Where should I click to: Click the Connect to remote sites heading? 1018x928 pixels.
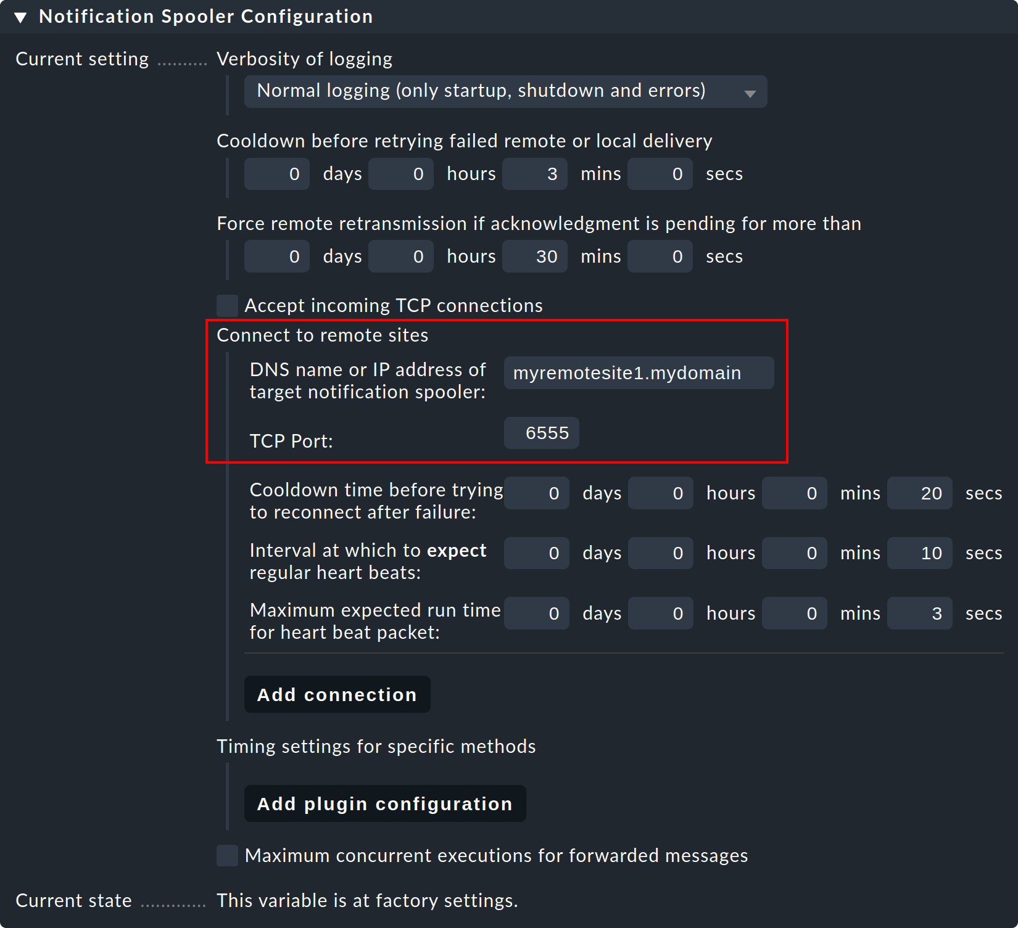click(322, 335)
